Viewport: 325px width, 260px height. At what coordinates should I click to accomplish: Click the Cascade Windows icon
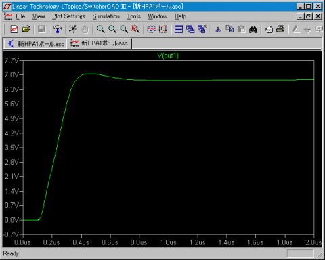coord(190,29)
